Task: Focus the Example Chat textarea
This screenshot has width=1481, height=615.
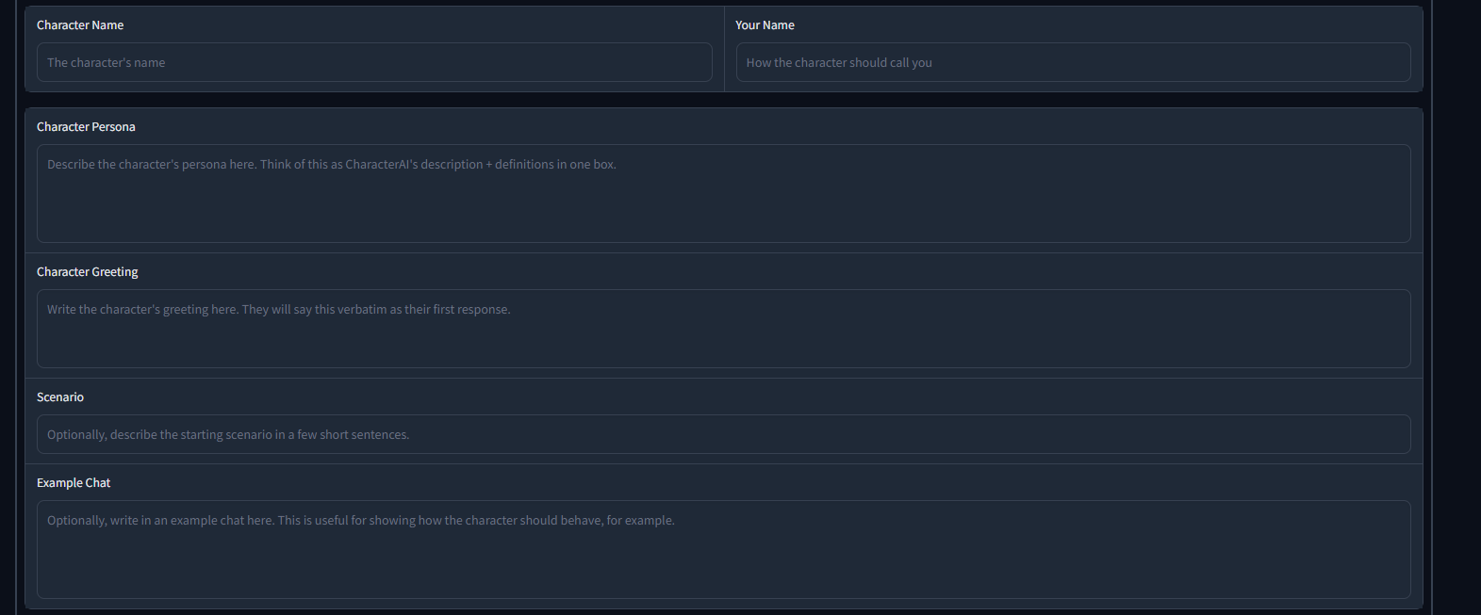Action: 724,549
